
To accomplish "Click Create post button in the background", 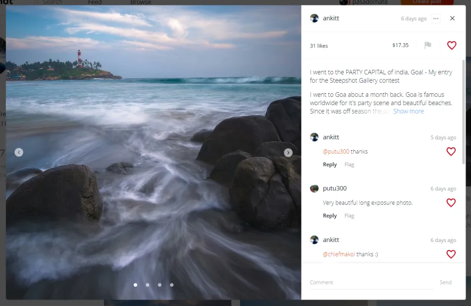I will tap(427, 2).
